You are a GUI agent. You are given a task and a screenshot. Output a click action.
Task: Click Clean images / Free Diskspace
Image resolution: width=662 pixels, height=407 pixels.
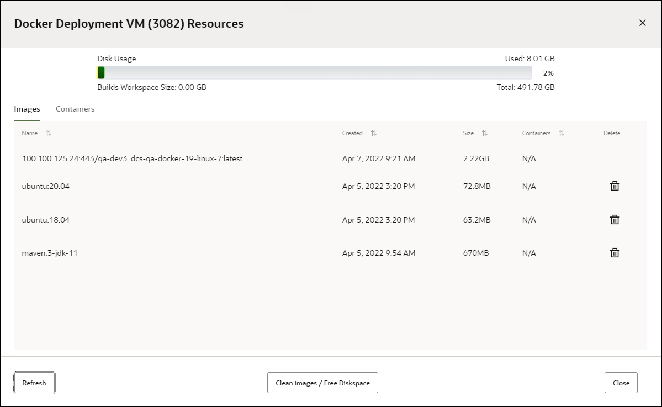[322, 383]
